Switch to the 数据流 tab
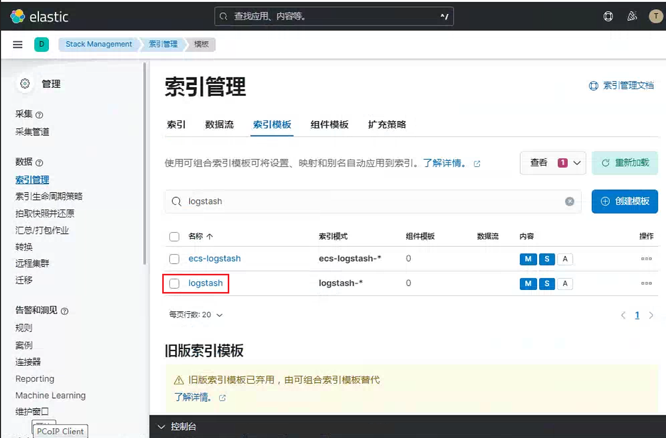The image size is (666, 438). pos(219,125)
